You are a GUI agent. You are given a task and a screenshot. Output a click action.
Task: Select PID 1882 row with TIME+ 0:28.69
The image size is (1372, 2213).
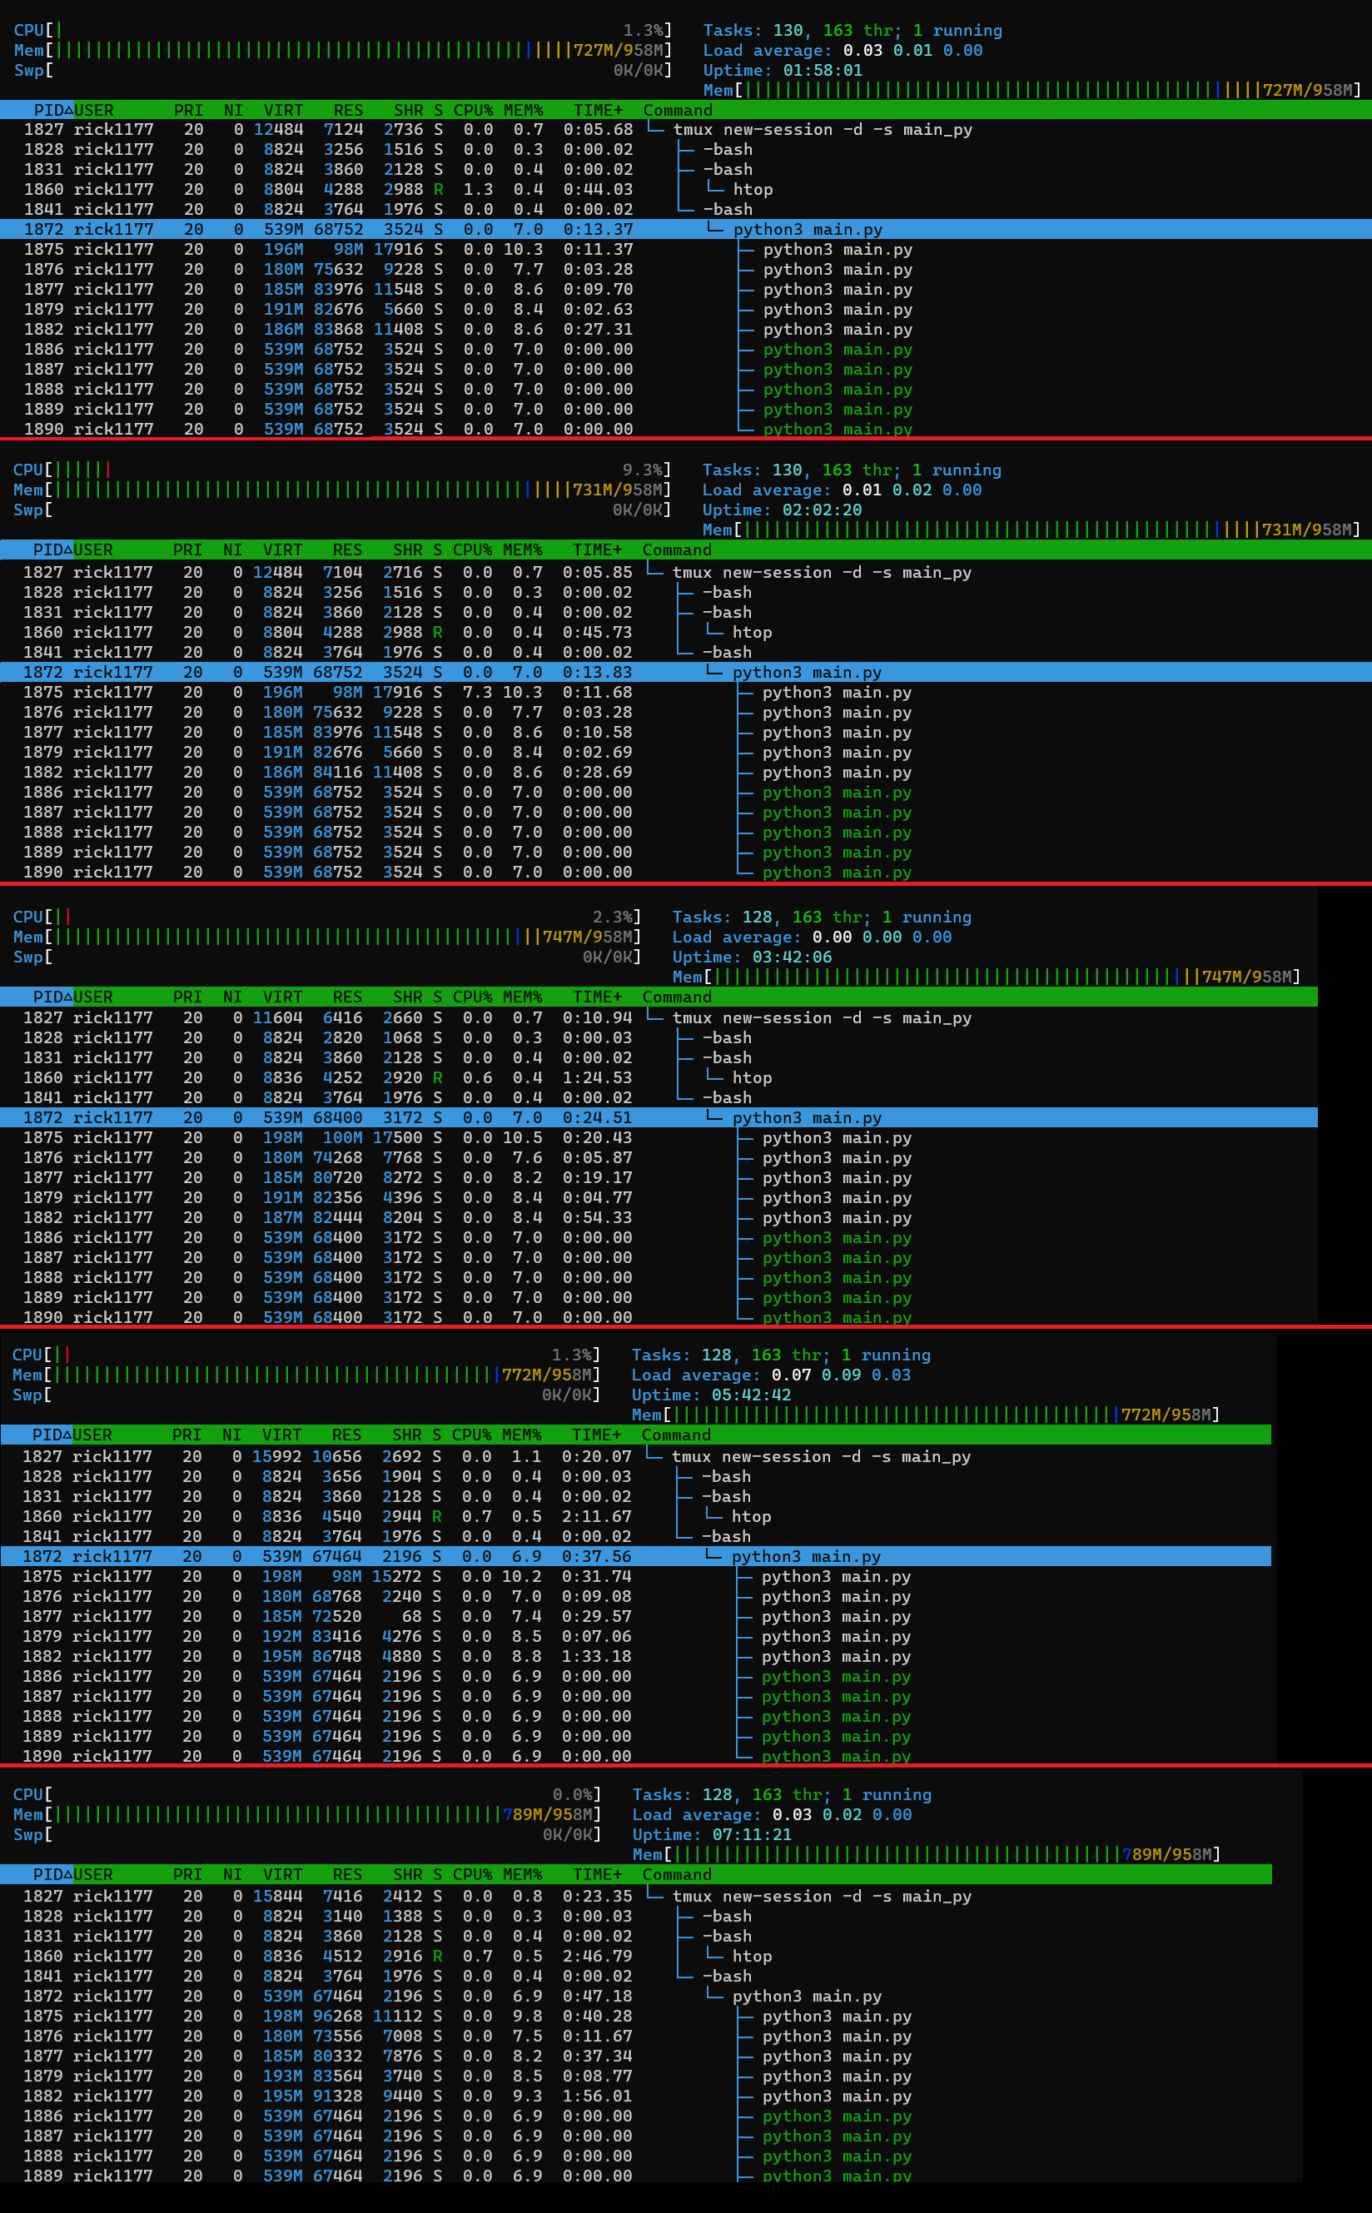click(686, 772)
